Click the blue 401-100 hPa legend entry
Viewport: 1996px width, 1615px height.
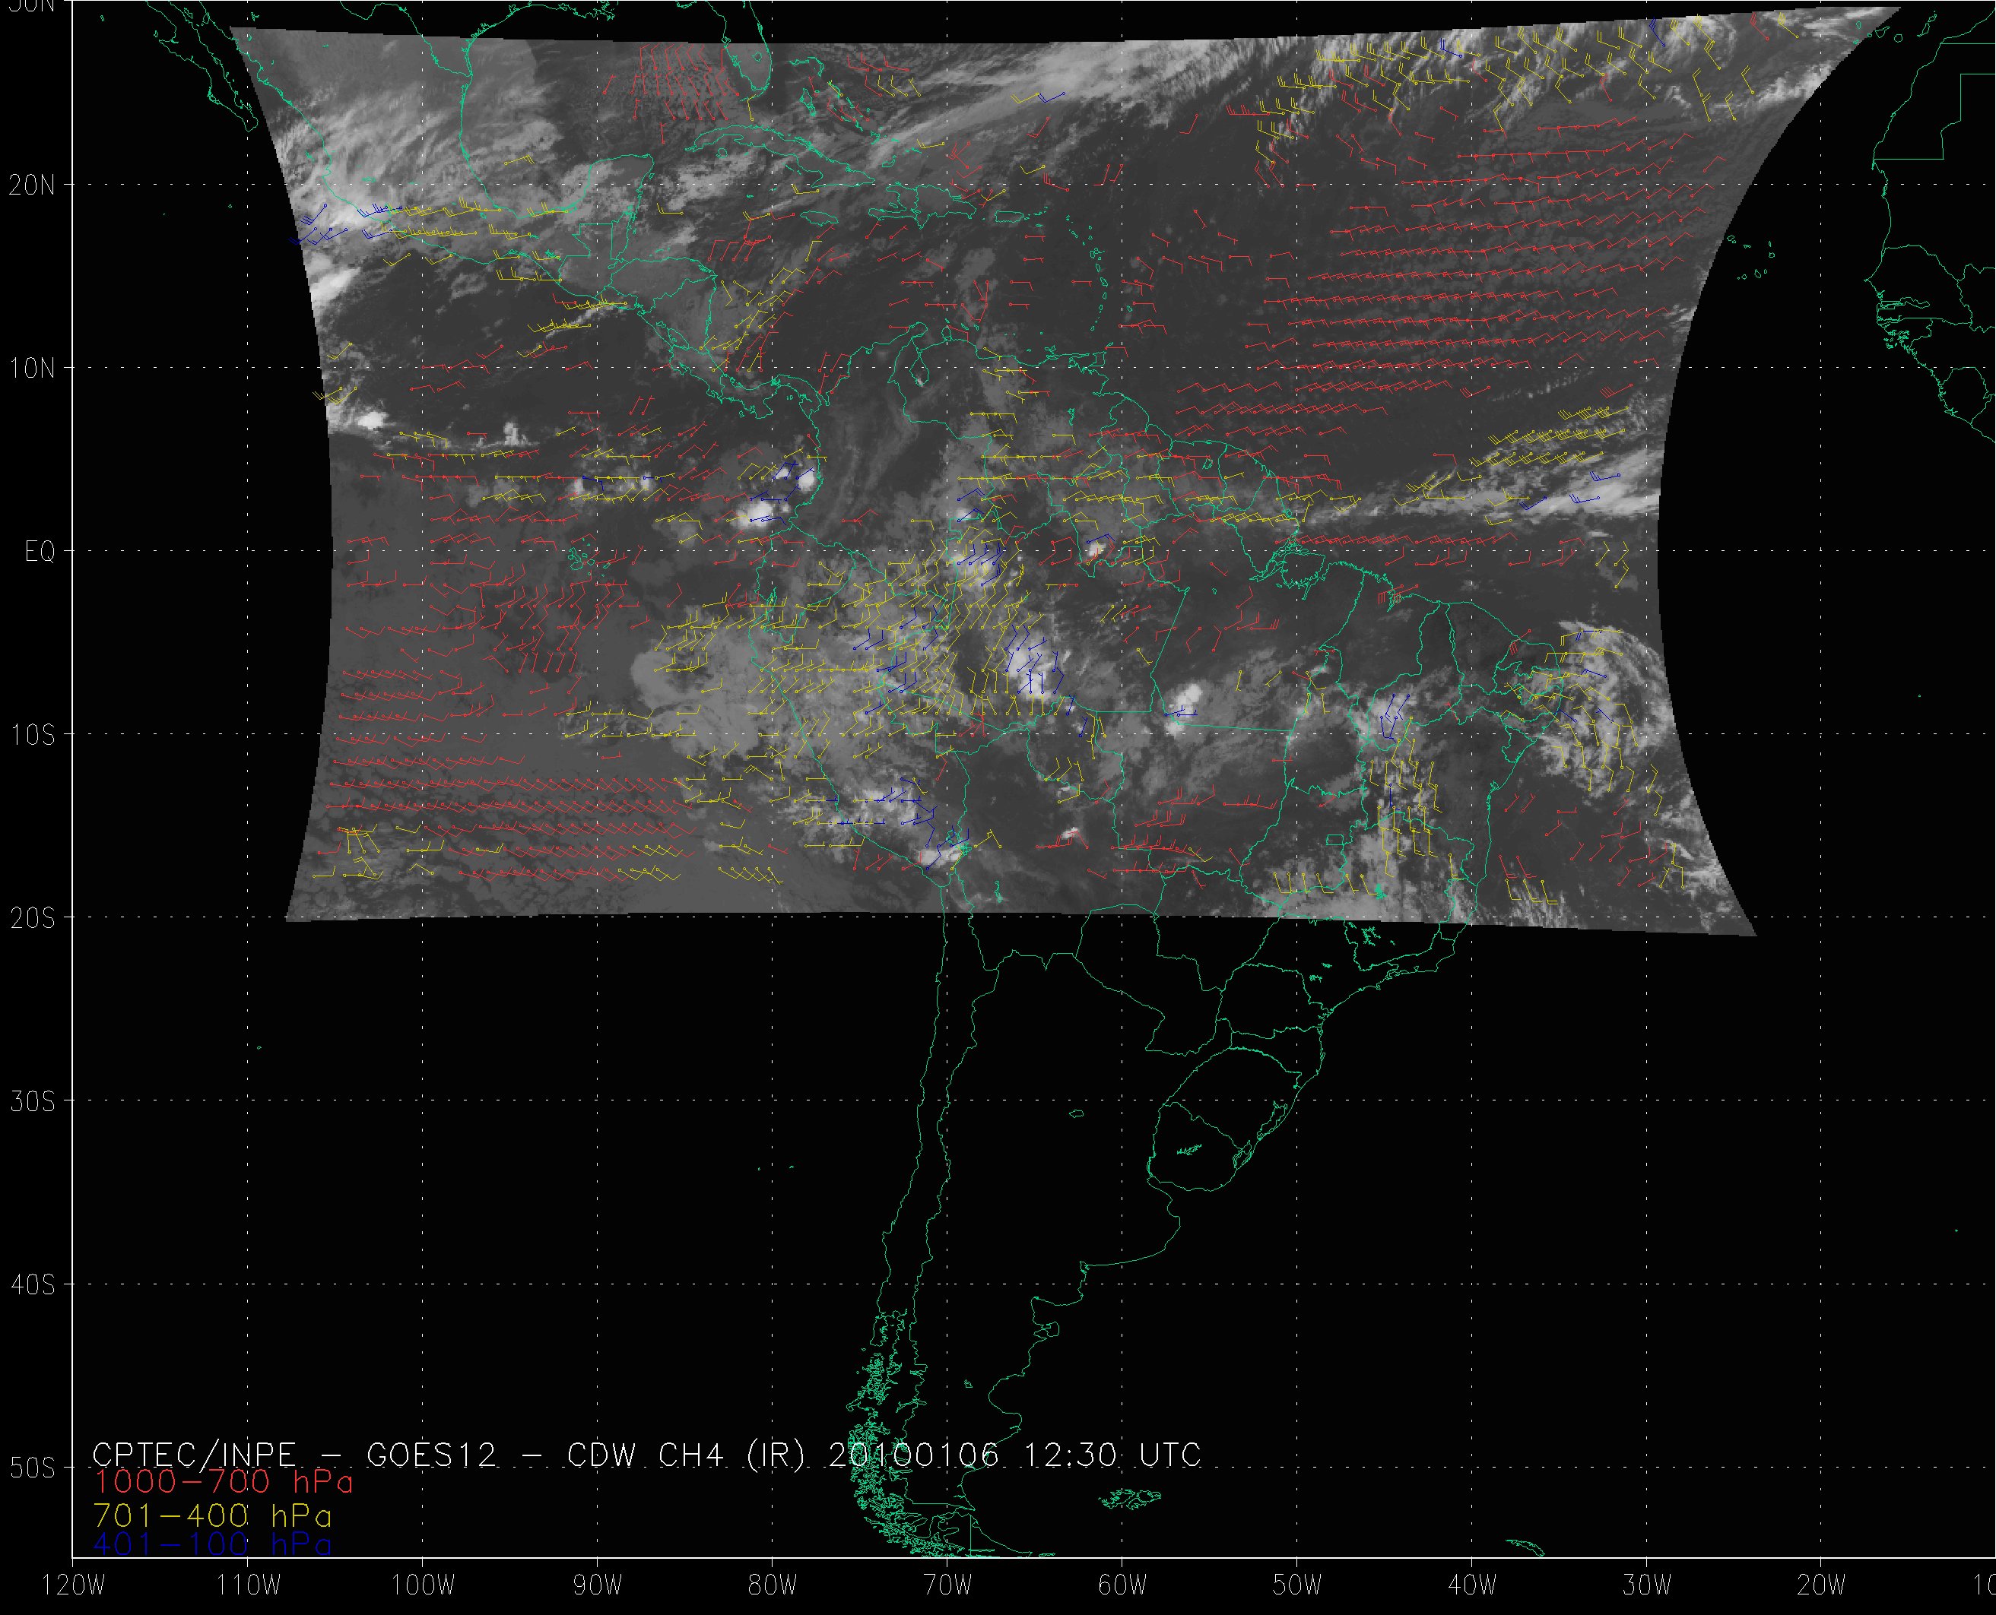tap(212, 1544)
